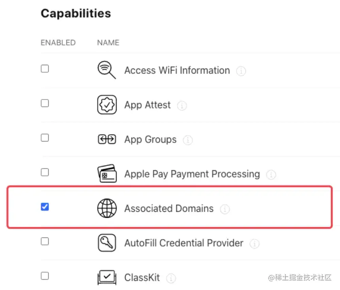Tick the App Groups checkbox
The height and width of the screenshot is (290, 340).
(45, 138)
